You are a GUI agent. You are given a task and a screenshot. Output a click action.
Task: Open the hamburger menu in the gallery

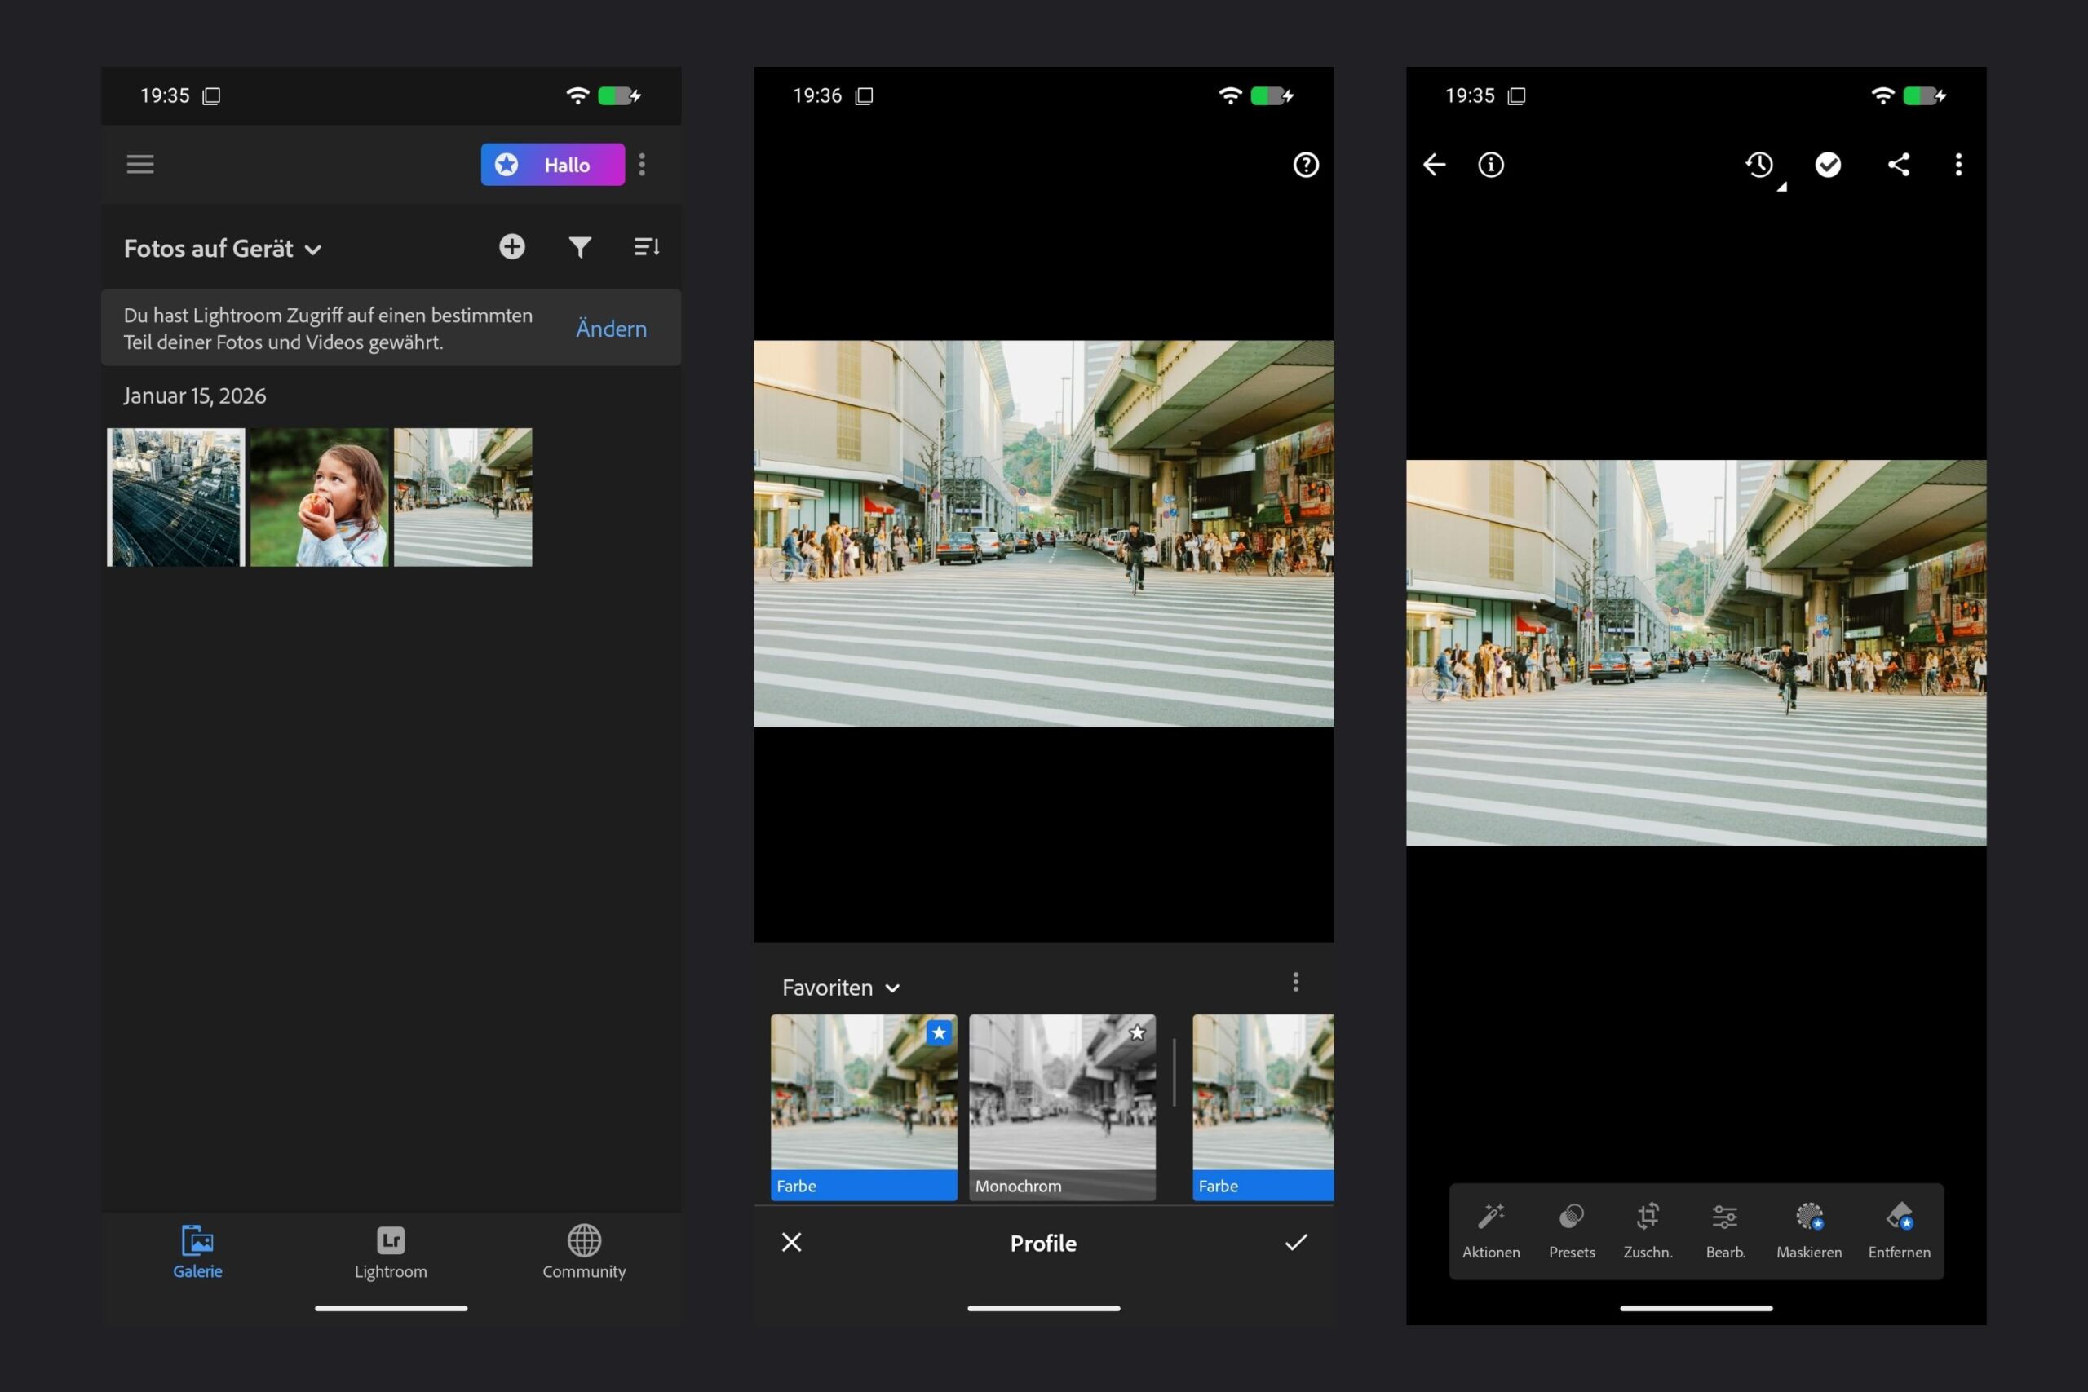(x=139, y=164)
